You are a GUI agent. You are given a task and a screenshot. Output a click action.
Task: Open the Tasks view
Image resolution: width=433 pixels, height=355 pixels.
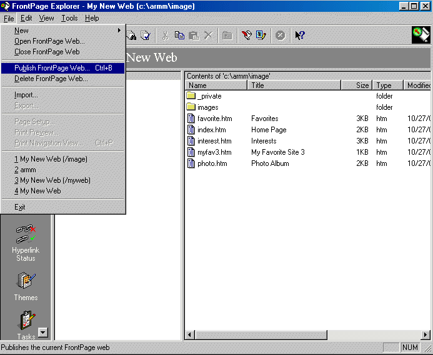point(26,324)
